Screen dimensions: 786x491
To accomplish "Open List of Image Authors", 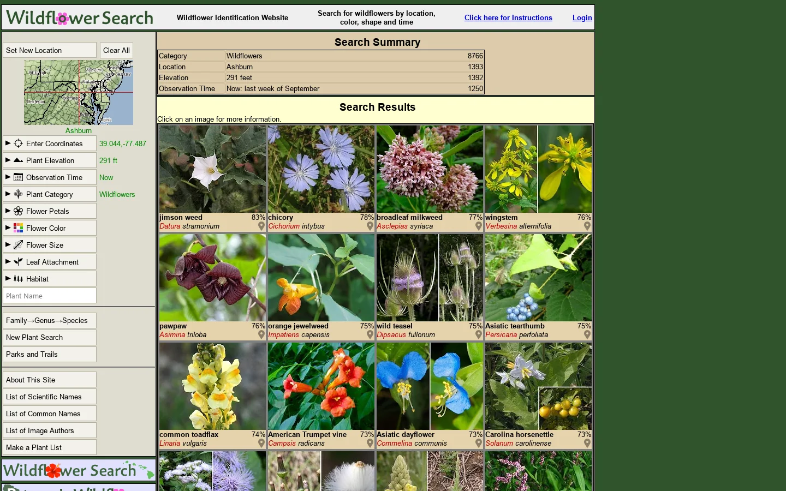I will [x=50, y=430].
